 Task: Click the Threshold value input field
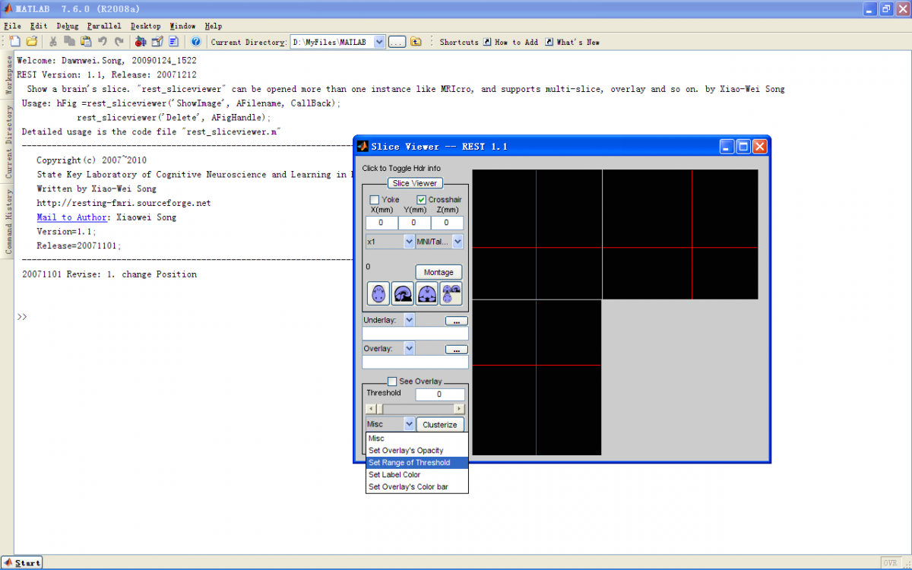coord(439,394)
